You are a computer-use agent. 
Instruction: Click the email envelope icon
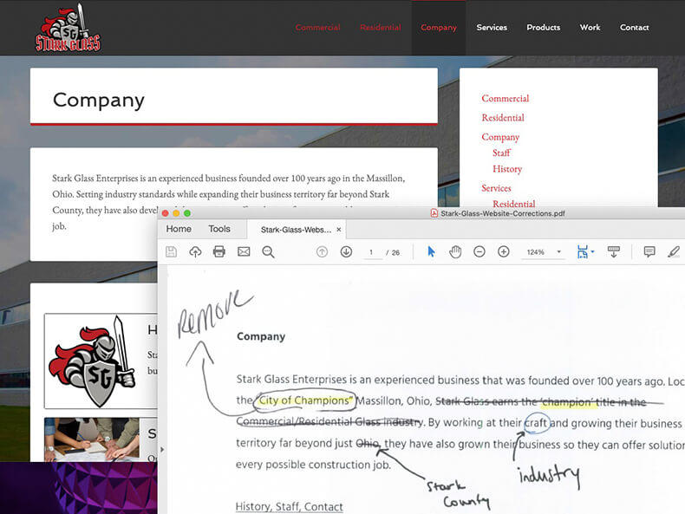[x=244, y=251]
